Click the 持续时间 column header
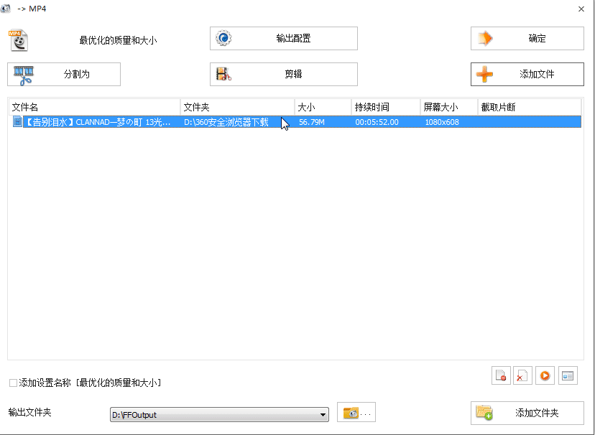The height and width of the screenshot is (435, 595). pyautogui.click(x=385, y=107)
